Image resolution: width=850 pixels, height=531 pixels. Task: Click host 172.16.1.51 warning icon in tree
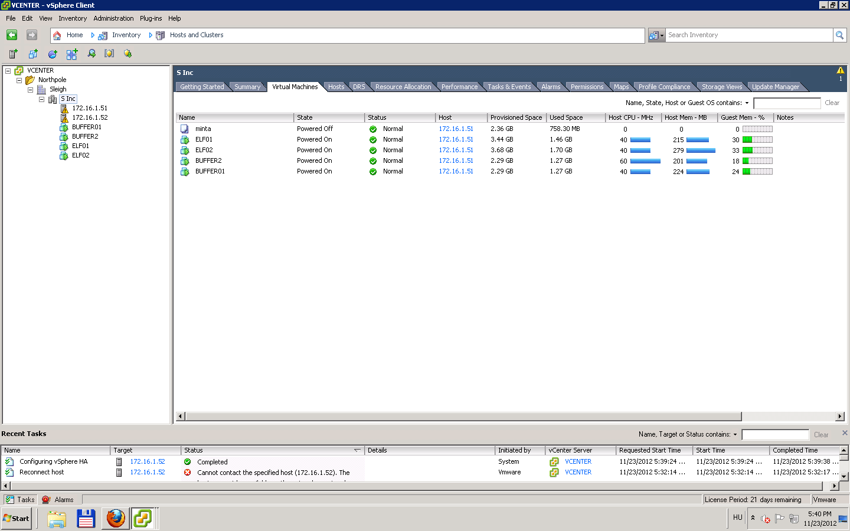pyautogui.click(x=64, y=109)
